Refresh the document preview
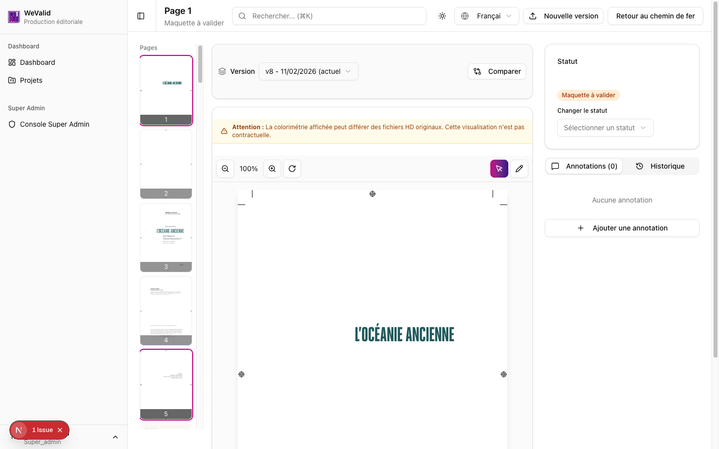 click(292, 169)
